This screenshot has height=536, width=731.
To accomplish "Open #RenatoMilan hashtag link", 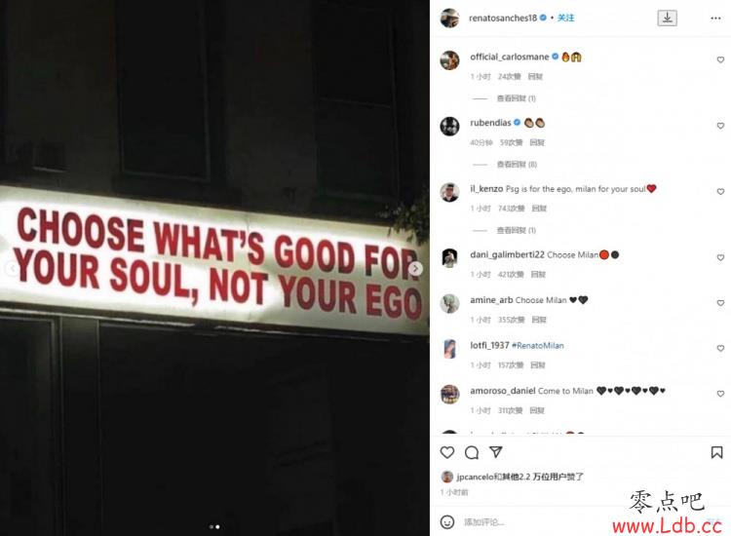I will (x=538, y=345).
